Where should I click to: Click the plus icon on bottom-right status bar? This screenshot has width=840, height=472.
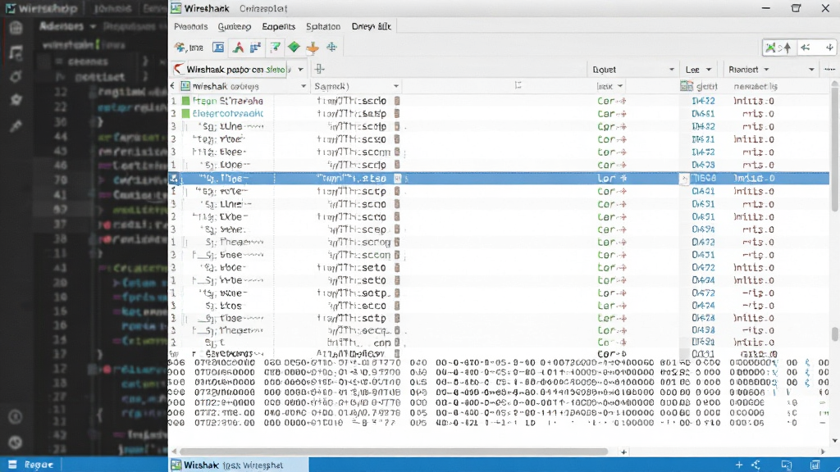click(739, 465)
